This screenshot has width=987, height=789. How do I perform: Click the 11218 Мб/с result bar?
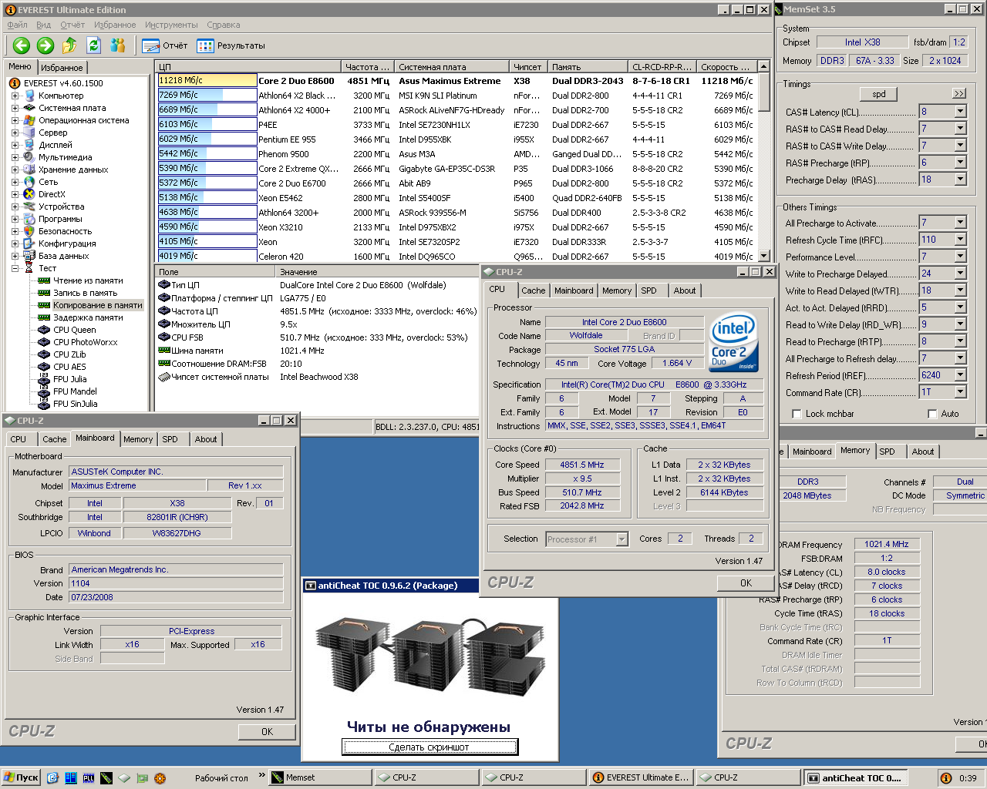tap(207, 80)
